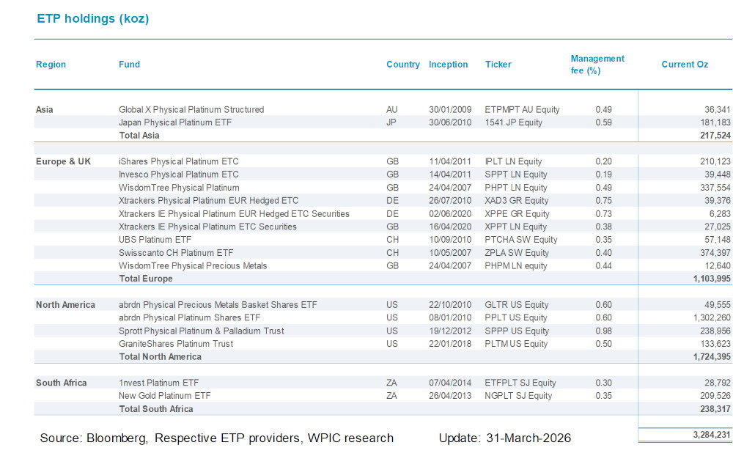Click the Fund column header
Image resolution: width=733 pixels, height=456 pixels.
129,65
